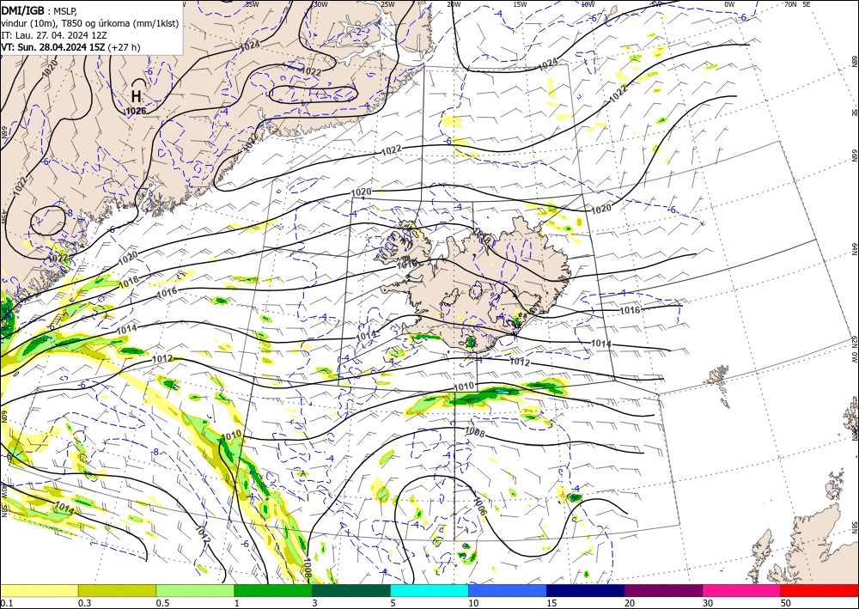Click the 'IT: Lau. 27. 04. 2024 12Z' line
This screenshot has height=609, width=859.
[x=53, y=35]
